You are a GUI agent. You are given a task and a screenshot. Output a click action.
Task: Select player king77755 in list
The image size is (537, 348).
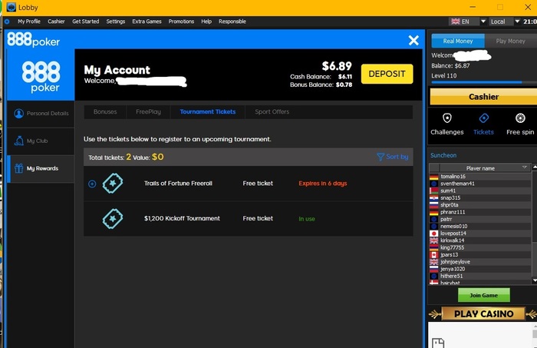(479, 247)
